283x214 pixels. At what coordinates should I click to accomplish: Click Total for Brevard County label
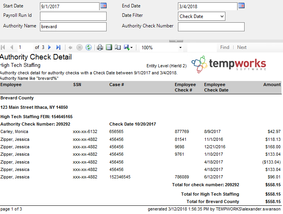tap(213, 201)
